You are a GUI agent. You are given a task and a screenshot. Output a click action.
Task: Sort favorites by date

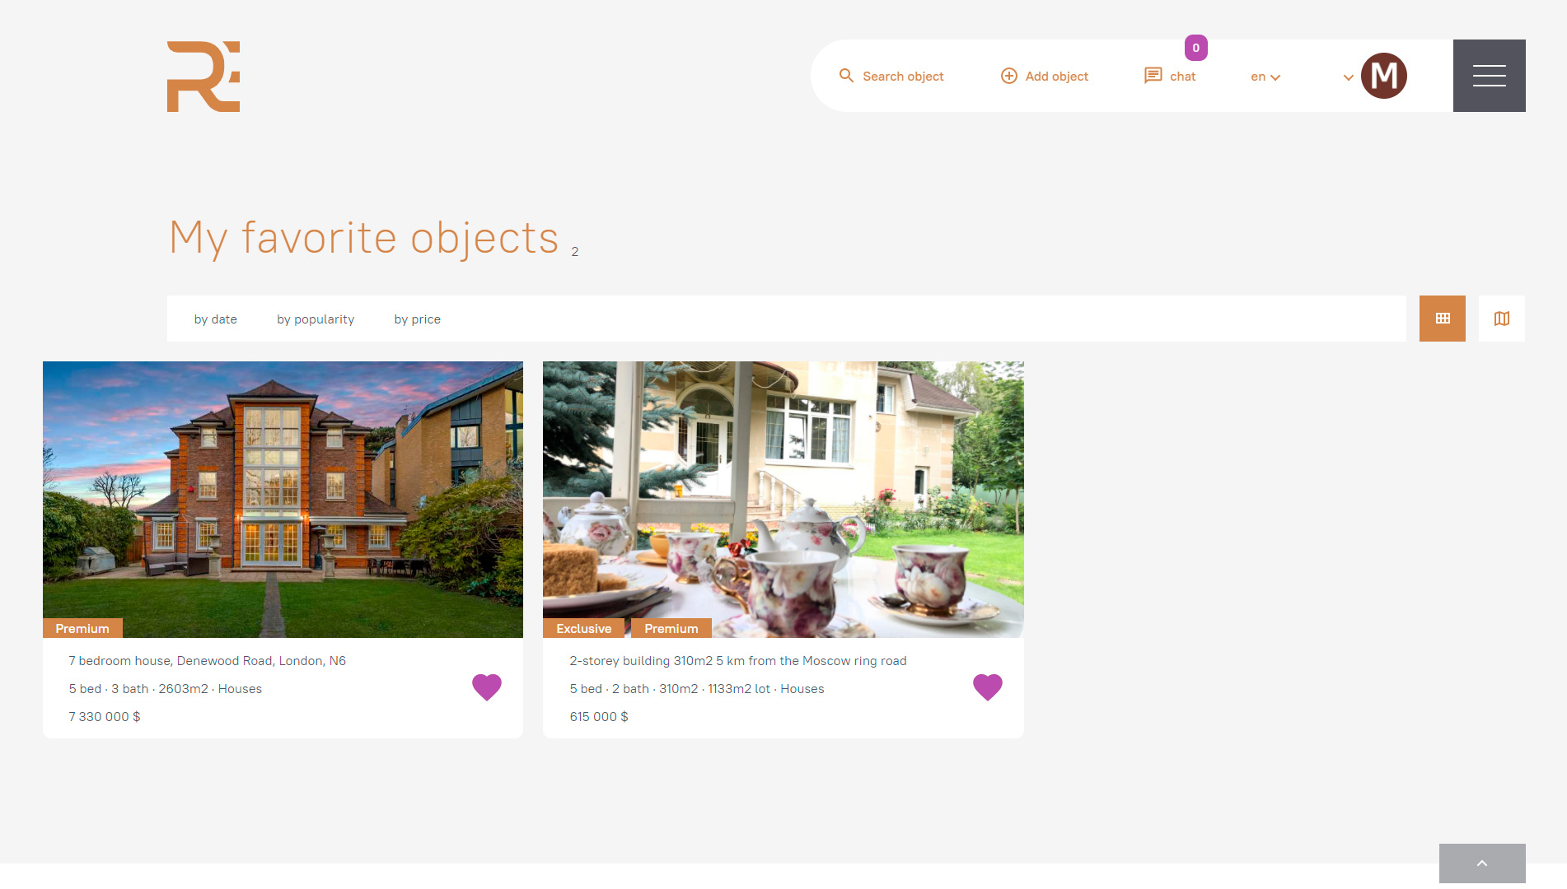tap(216, 319)
